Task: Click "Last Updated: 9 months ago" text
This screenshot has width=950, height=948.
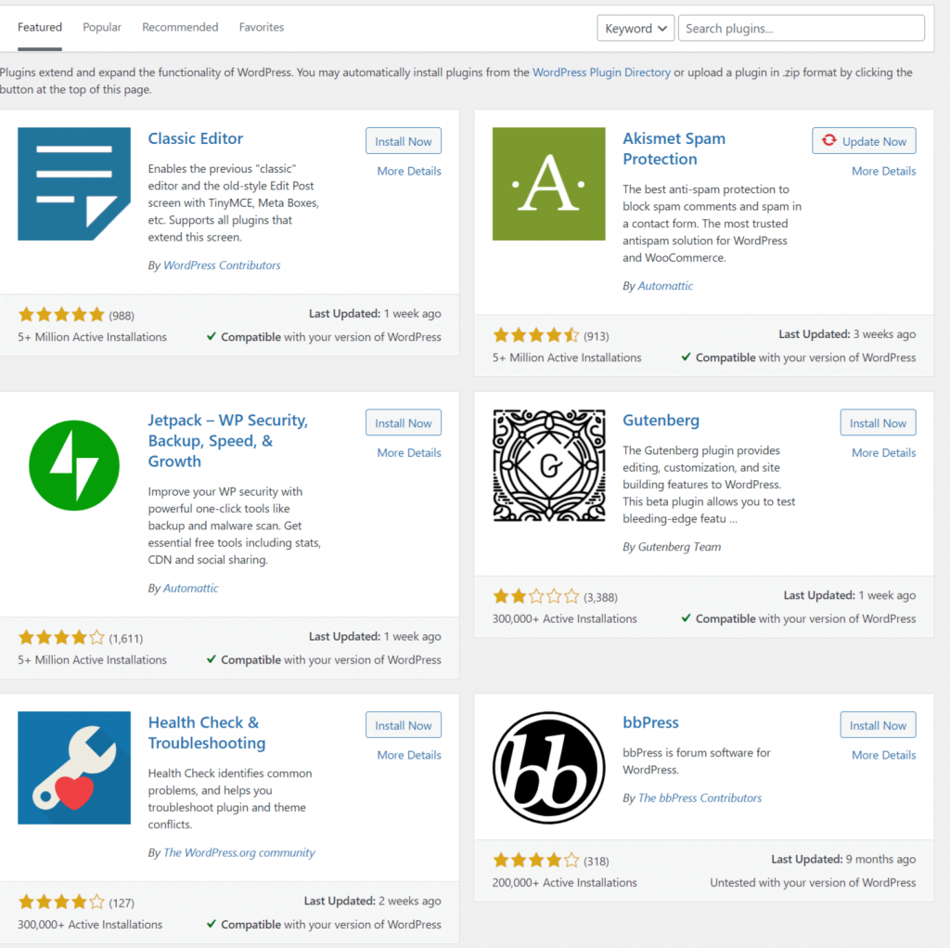Action: pos(842,859)
